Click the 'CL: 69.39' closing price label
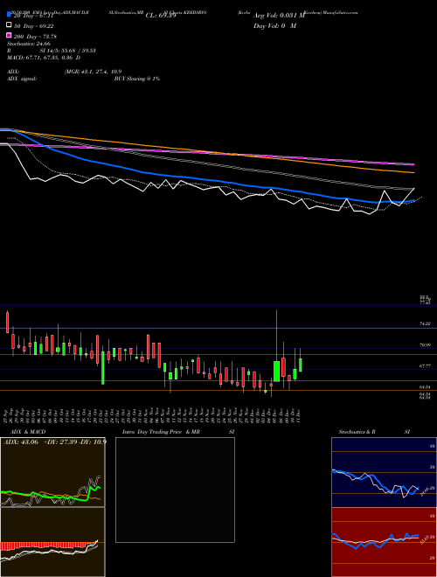 coord(161,16)
